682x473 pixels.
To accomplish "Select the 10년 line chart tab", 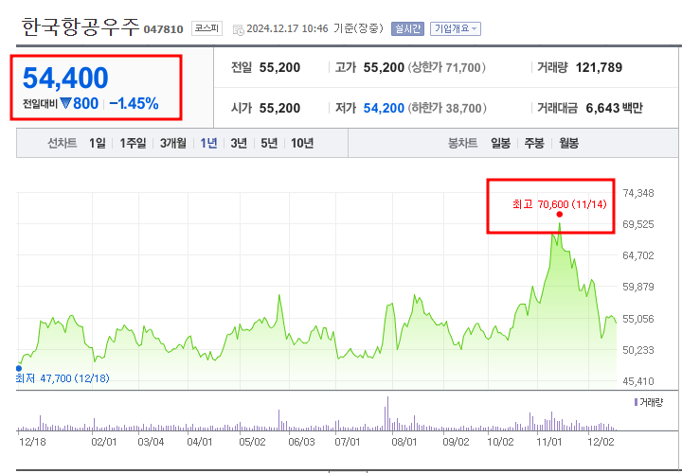I will [x=302, y=143].
